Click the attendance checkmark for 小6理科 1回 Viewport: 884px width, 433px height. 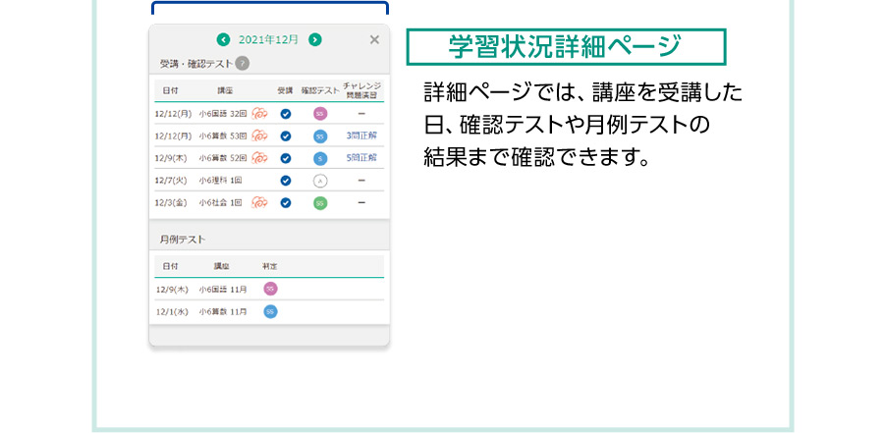(286, 181)
